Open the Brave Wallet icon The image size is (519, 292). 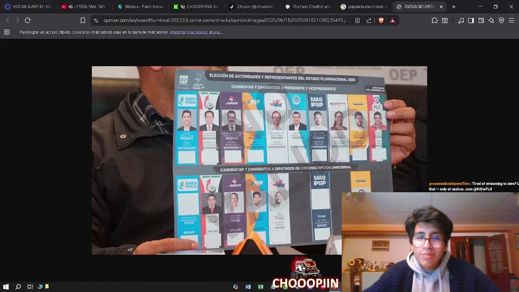tap(481, 20)
